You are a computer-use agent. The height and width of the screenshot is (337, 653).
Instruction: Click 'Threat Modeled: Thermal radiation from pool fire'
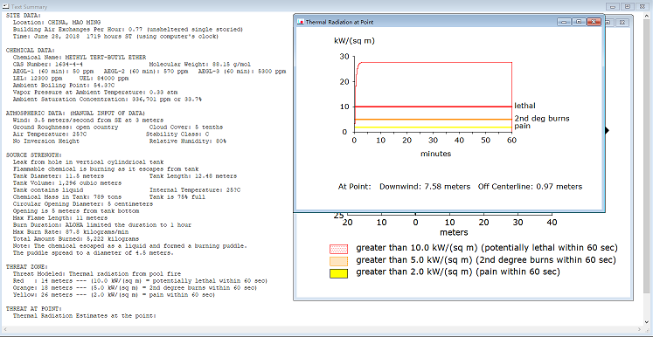[x=97, y=274]
